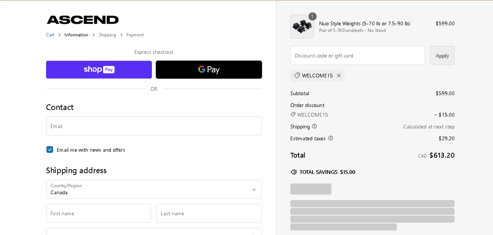Pay using the Google Pay button

tap(209, 70)
